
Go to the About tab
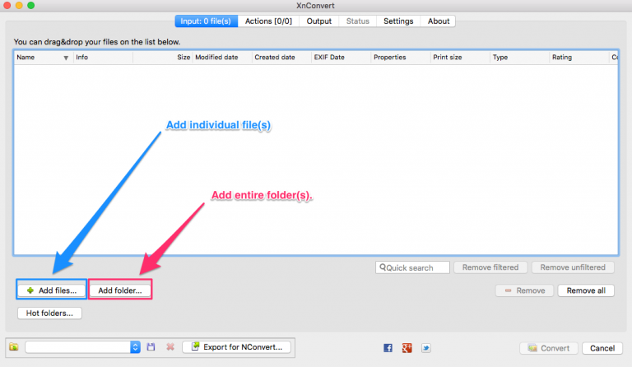tap(439, 21)
